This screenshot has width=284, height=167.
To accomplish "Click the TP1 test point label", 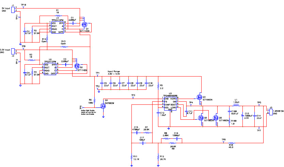I will [x=97, y=73].
